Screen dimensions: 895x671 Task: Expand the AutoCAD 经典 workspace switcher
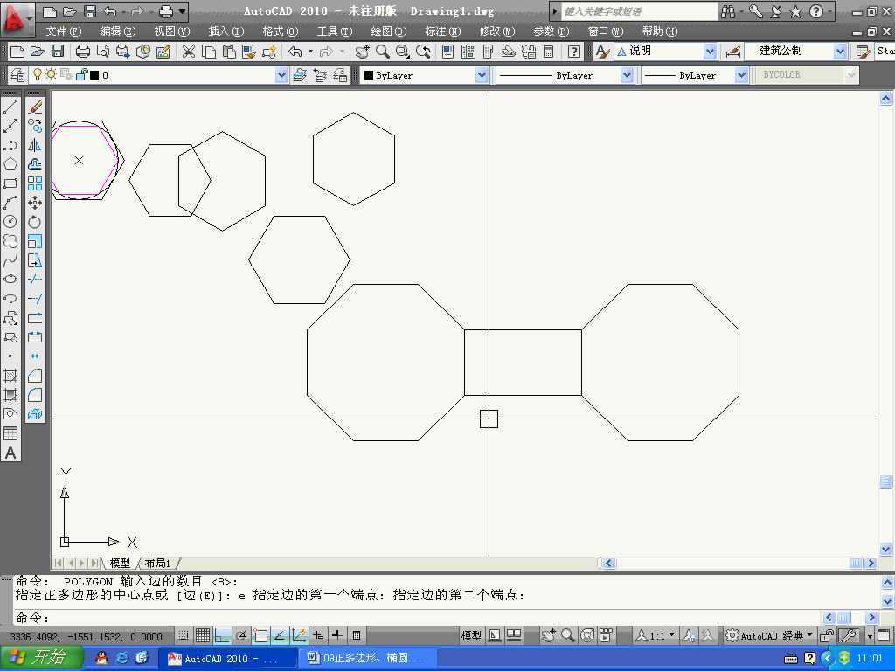click(x=770, y=635)
